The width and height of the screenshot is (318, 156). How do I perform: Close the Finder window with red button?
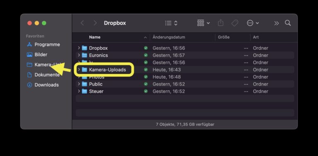click(x=30, y=23)
